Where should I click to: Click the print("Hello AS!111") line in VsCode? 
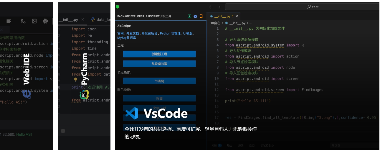[248, 101]
